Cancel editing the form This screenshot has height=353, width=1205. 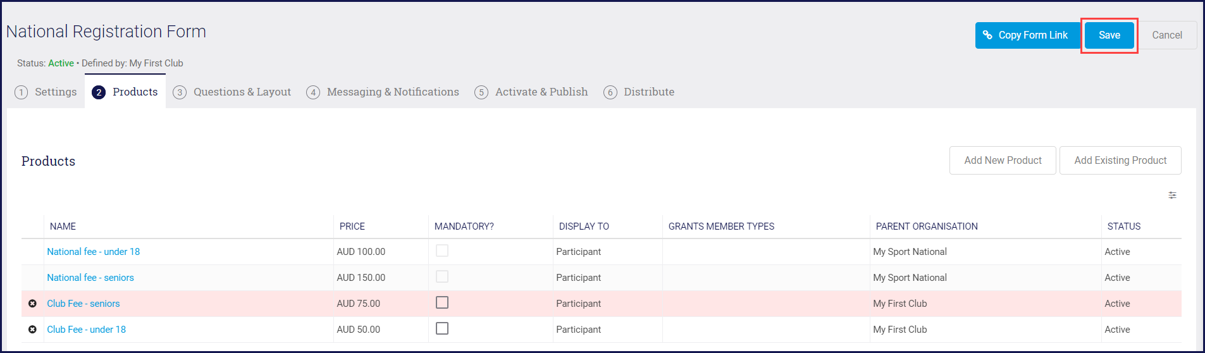click(1166, 35)
